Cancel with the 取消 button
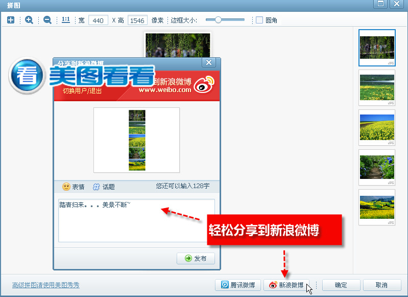 click(382, 285)
